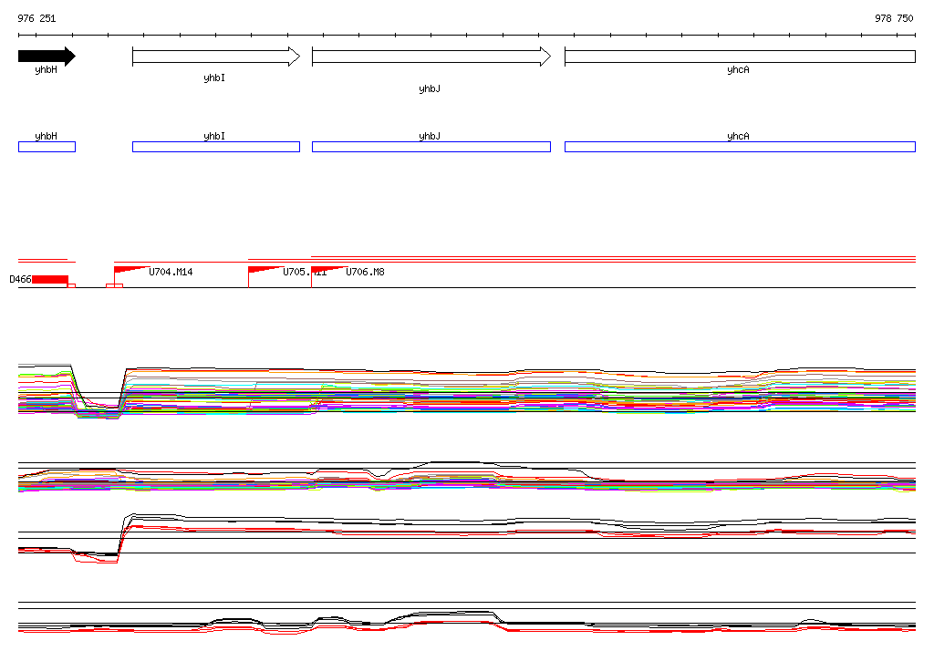
Task: Click the yhcA gene arrow outline
Action: click(x=740, y=57)
